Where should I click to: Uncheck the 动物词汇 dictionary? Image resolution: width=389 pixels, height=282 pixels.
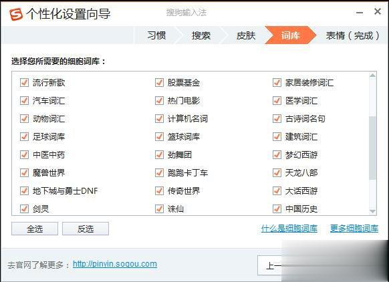24,118
